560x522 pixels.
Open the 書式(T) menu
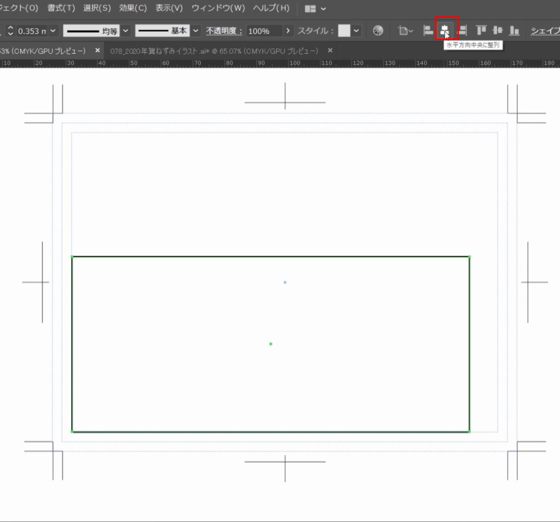61,8
